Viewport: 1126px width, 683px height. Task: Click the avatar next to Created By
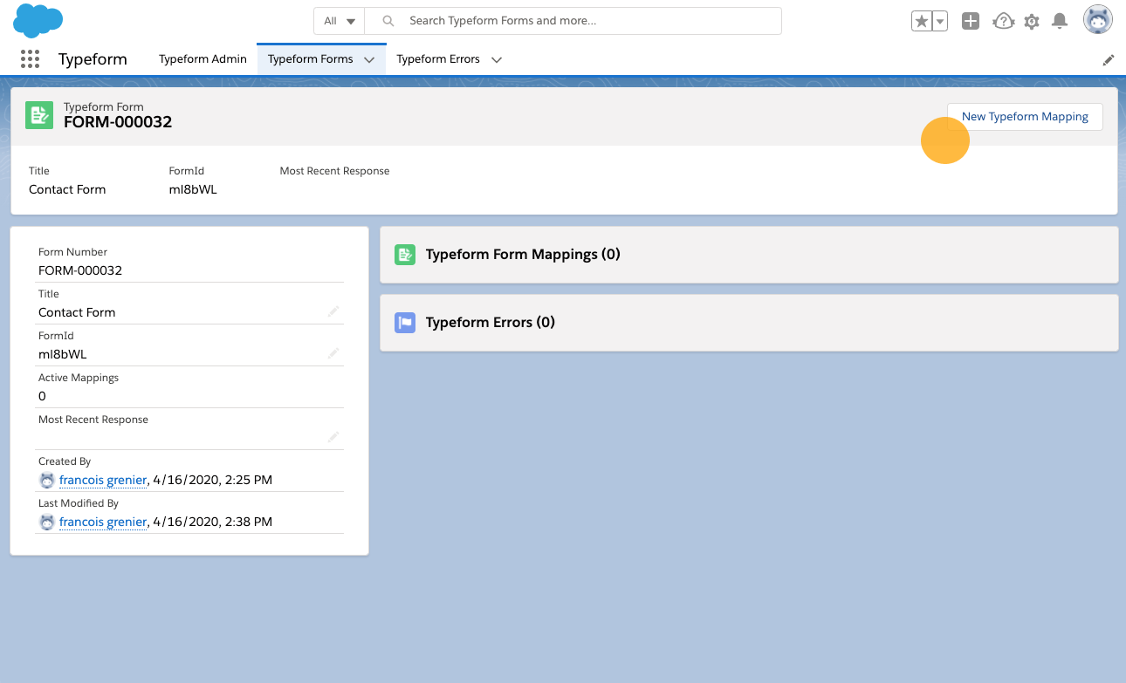coord(47,480)
